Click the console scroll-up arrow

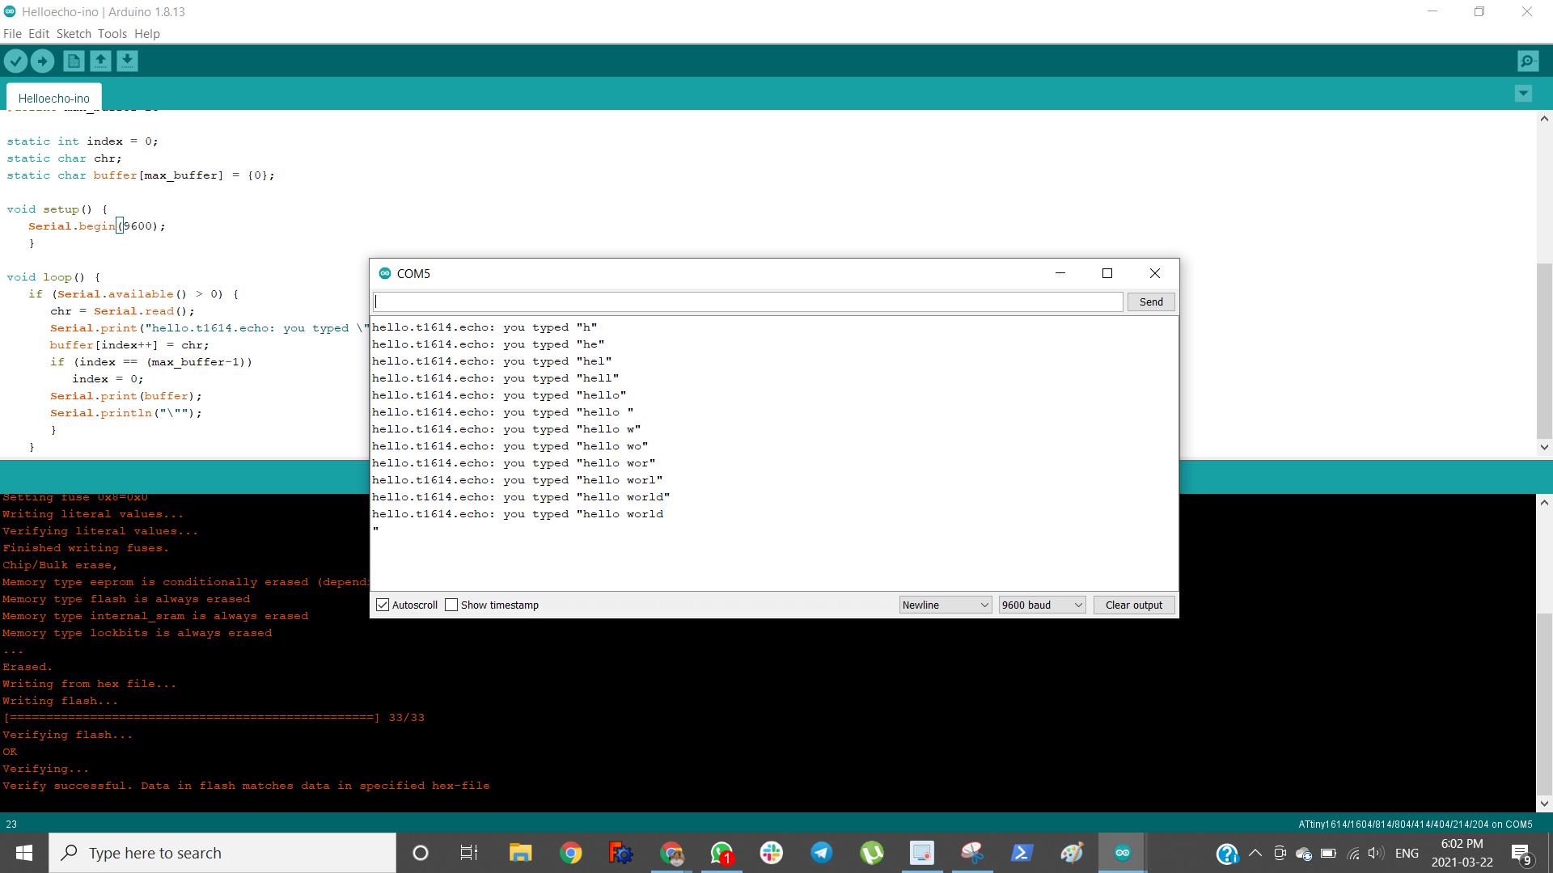click(1544, 502)
